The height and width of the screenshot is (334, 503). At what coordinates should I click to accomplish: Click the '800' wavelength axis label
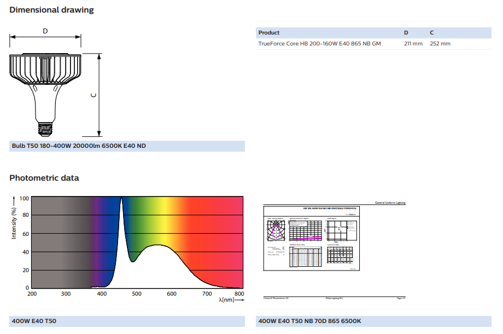click(x=239, y=294)
